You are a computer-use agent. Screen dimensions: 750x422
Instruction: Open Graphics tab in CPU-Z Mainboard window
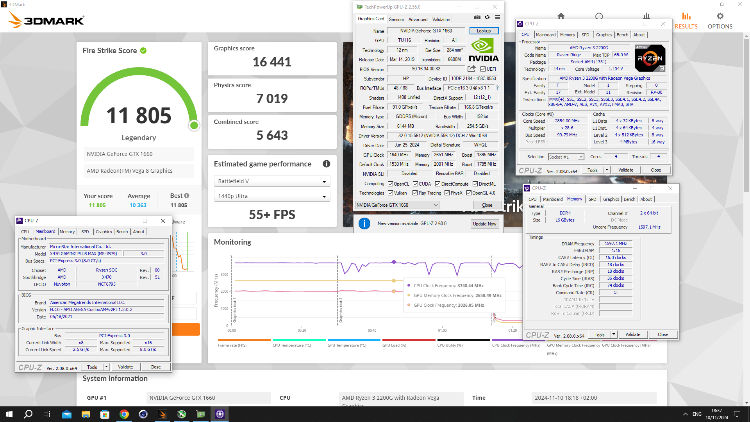click(x=104, y=232)
